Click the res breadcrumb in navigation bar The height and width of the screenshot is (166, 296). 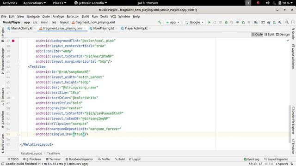[54, 22]
